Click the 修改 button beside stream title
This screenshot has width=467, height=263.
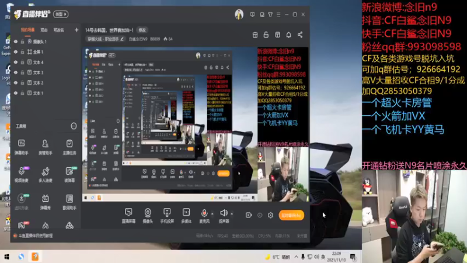[142, 30]
